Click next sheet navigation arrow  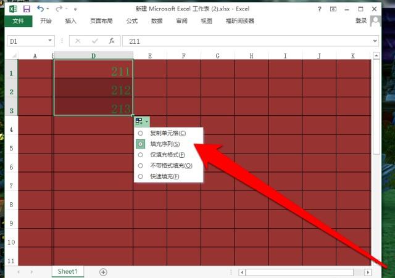31,272
